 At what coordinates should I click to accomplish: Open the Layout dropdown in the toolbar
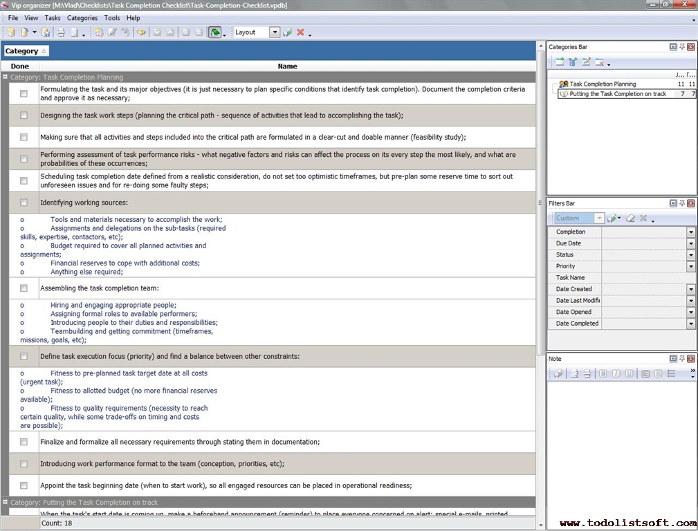[275, 32]
